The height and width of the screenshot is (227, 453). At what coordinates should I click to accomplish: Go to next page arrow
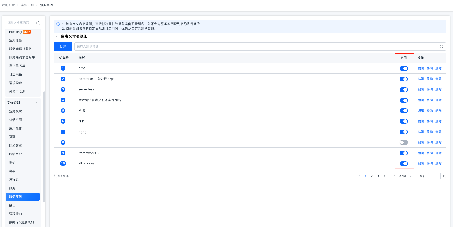tap(384, 176)
